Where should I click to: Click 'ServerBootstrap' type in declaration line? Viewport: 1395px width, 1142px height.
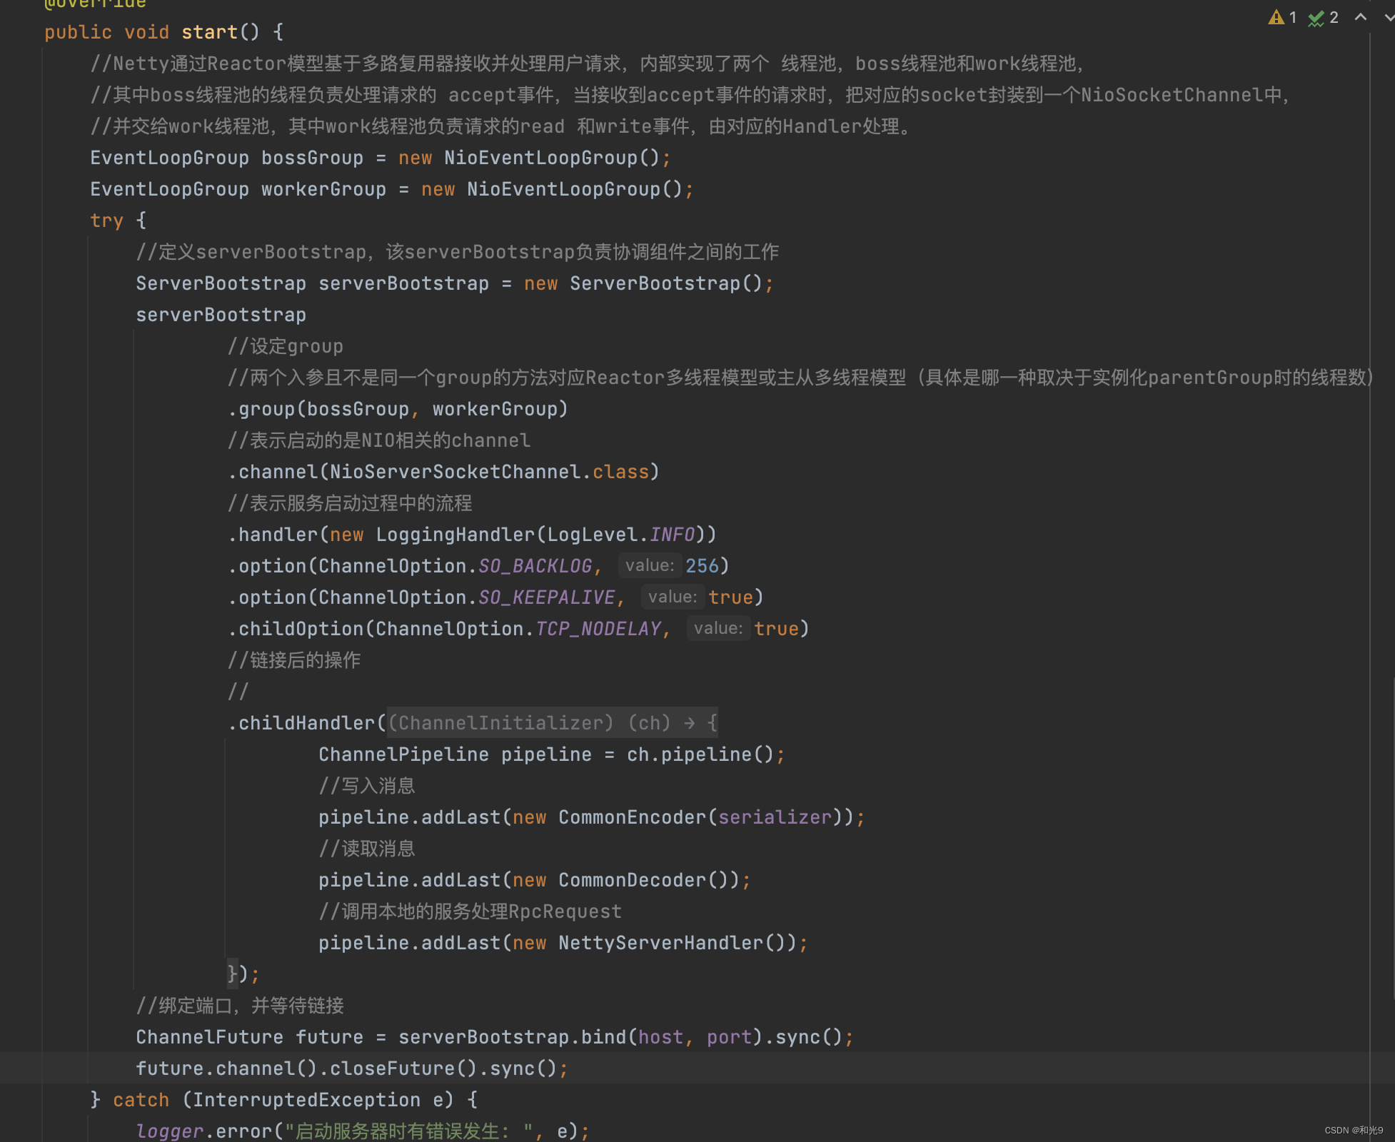(221, 283)
